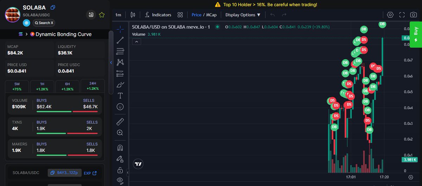The width and height of the screenshot is (422, 186).
Task: Open the SOLABA token website globe icon
Action: coord(26,23)
